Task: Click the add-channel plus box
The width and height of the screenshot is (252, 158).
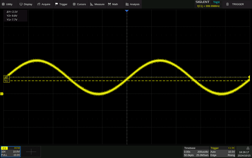Action: tap(31, 152)
